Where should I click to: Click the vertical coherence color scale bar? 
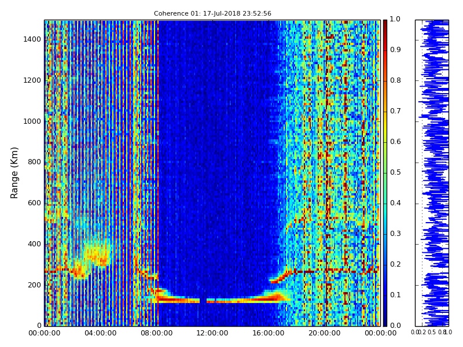[385, 173]
